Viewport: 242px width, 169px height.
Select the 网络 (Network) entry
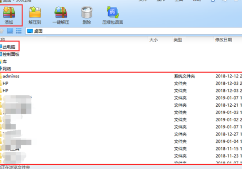[7, 68]
